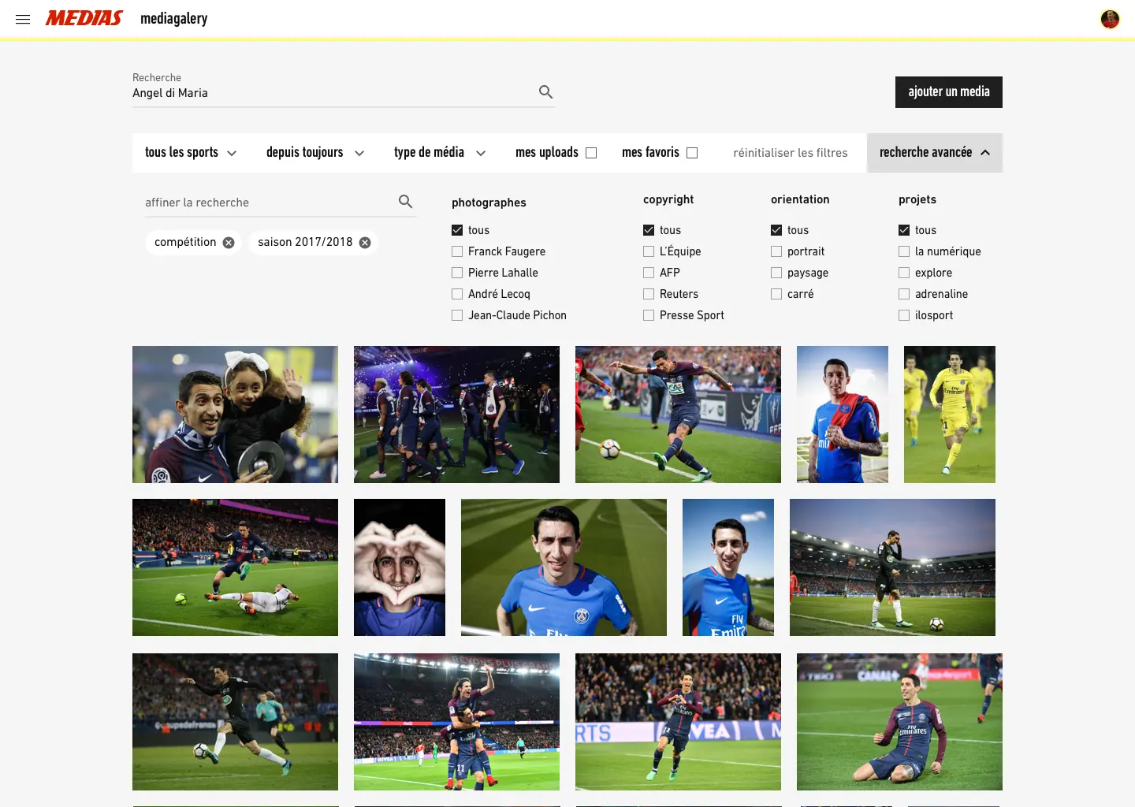1135x807 pixels.
Task: Open photo of player in black kit dribbling
Action: pyautogui.click(x=235, y=722)
